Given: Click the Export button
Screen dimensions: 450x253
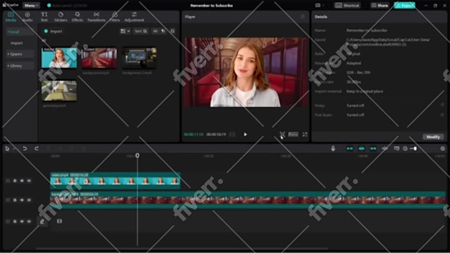Looking at the screenshot, I should [404, 5].
